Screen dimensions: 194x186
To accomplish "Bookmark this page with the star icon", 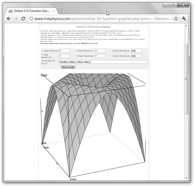I will click(x=176, y=19).
